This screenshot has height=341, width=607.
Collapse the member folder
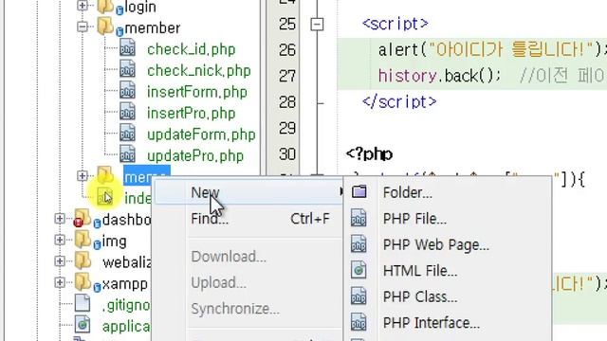click(x=83, y=27)
